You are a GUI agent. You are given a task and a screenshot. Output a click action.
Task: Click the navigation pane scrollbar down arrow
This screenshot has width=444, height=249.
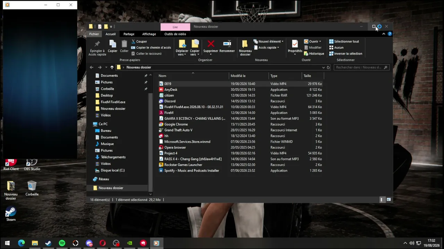[151, 194]
